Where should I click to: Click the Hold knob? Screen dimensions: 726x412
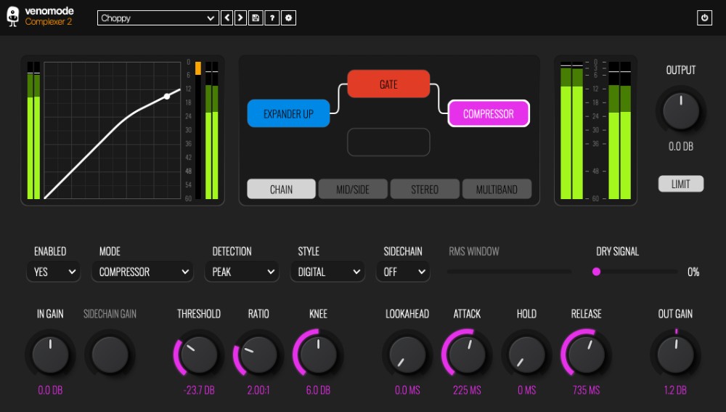(x=526, y=355)
